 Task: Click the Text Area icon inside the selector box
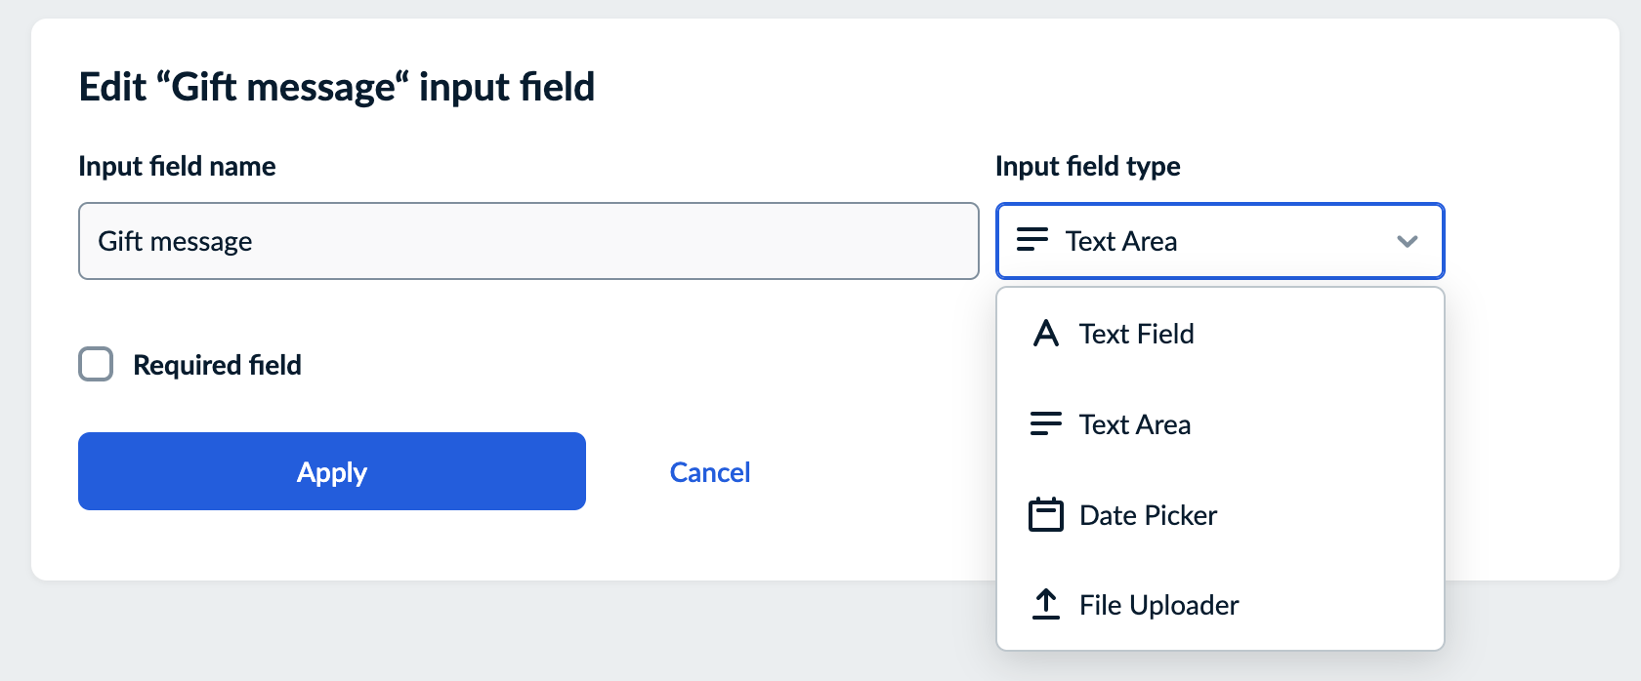pyautogui.click(x=1031, y=241)
